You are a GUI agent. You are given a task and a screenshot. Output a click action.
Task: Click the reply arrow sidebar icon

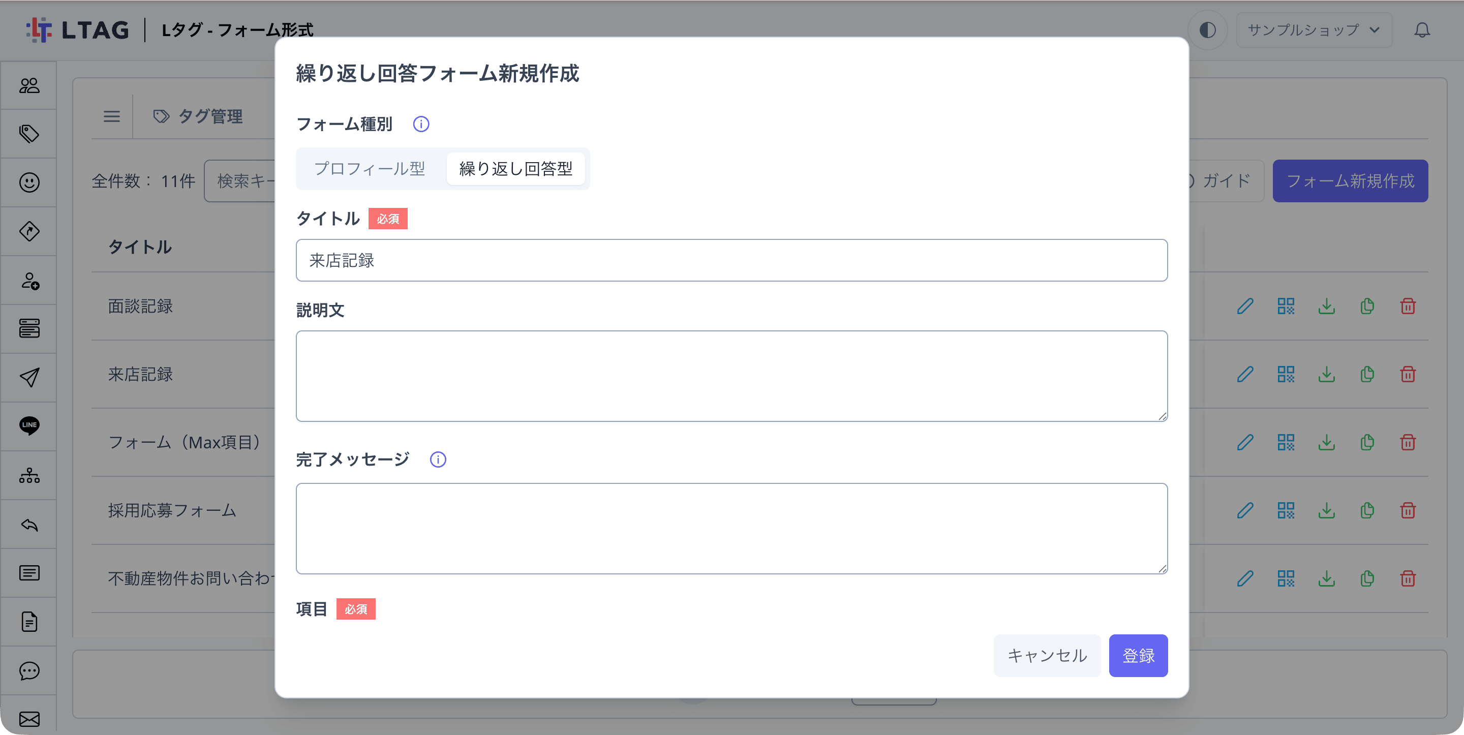point(29,524)
